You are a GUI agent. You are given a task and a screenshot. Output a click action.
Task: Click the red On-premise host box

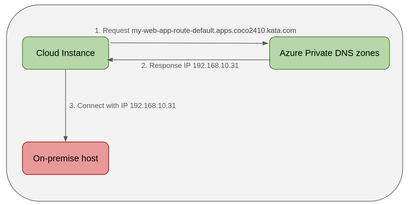(x=65, y=158)
